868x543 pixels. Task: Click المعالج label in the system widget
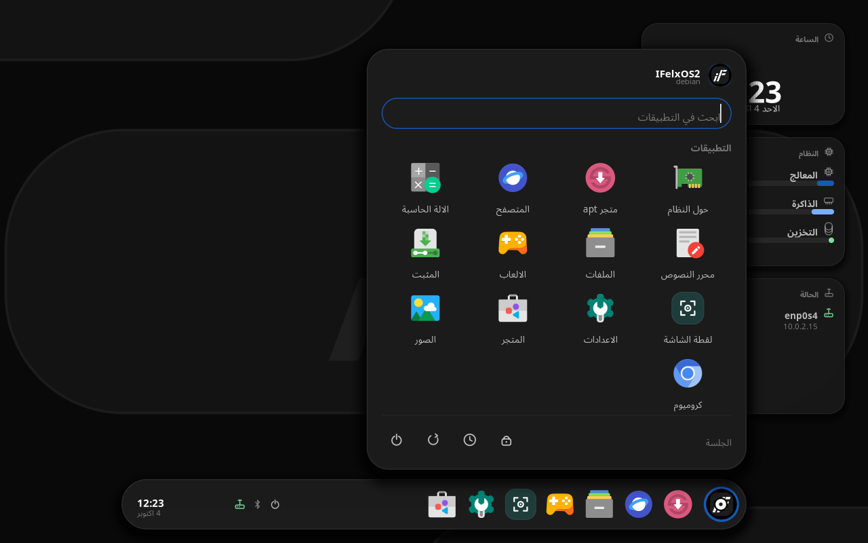tap(804, 175)
